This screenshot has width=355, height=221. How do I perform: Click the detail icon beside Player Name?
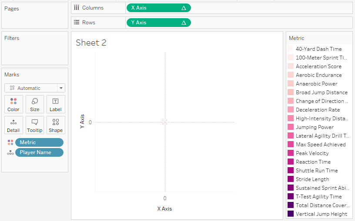[10, 153]
